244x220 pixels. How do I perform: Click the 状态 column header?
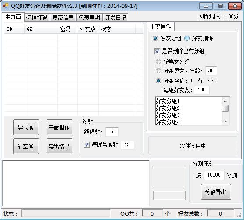pos(117,29)
